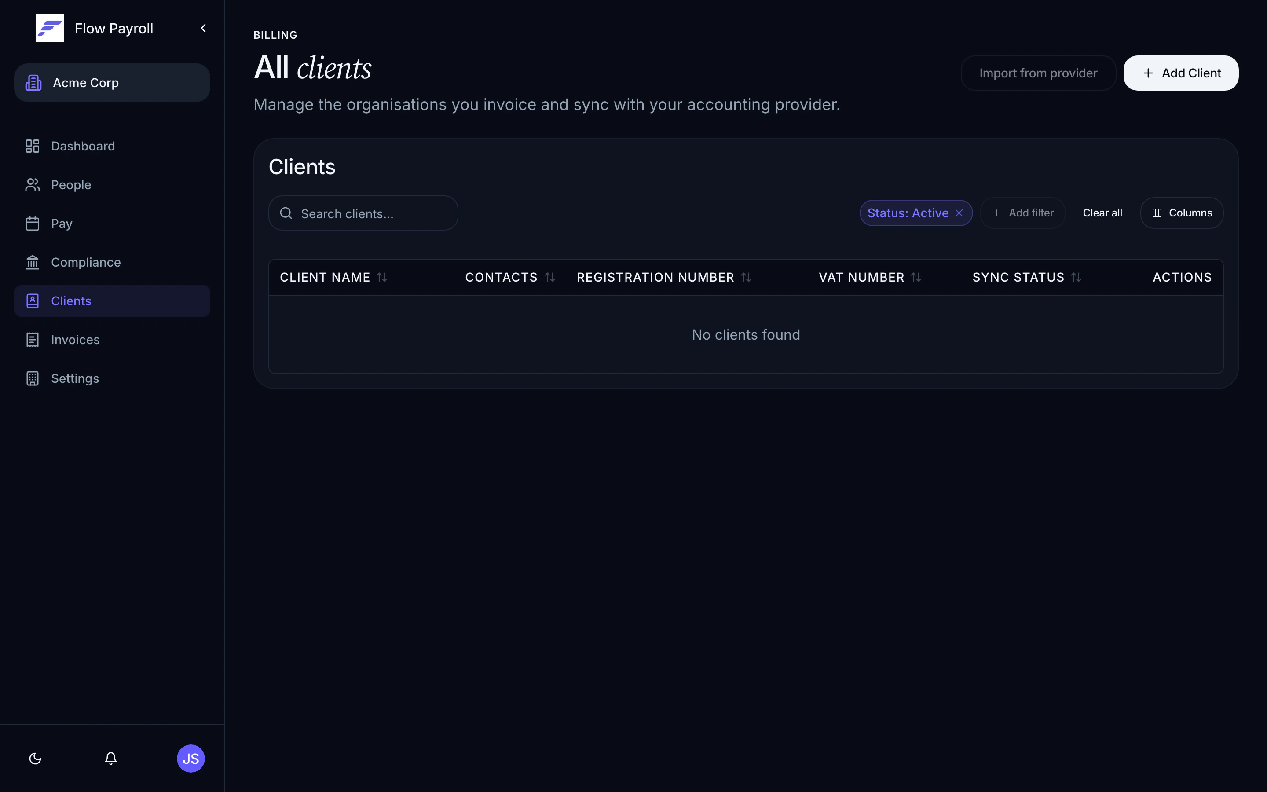Click the Dashboard grid icon

pos(33,146)
